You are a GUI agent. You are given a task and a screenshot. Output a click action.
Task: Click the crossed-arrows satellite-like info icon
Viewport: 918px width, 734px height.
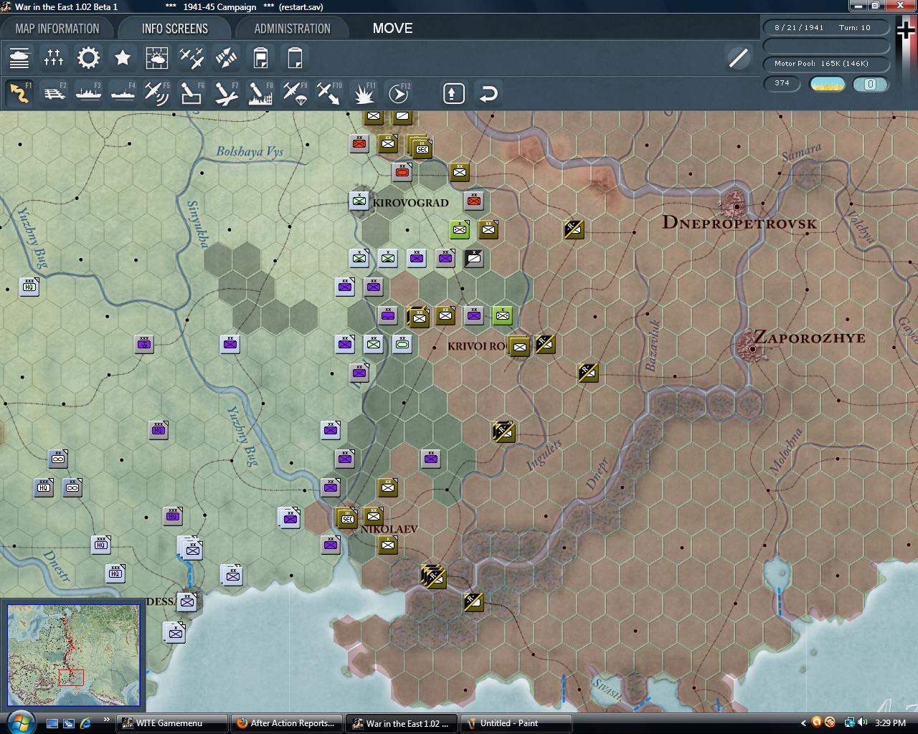point(226,57)
